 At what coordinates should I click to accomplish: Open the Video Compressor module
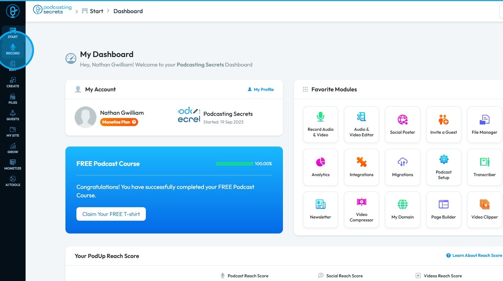tap(362, 209)
